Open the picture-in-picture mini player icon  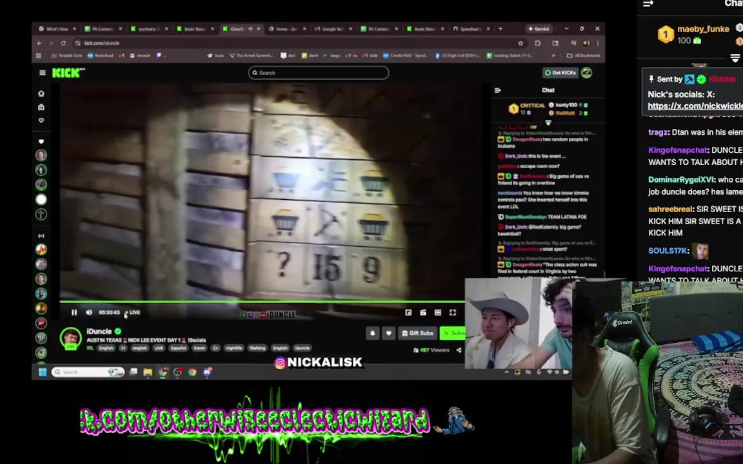coord(408,313)
